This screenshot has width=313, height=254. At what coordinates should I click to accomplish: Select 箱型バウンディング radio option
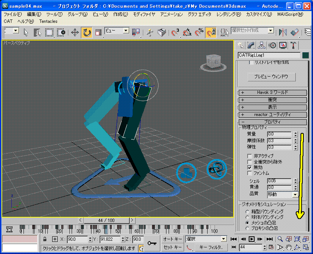coord(247,212)
